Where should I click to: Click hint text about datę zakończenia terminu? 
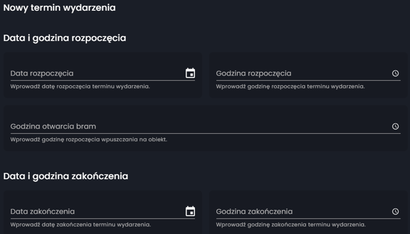coord(80,224)
